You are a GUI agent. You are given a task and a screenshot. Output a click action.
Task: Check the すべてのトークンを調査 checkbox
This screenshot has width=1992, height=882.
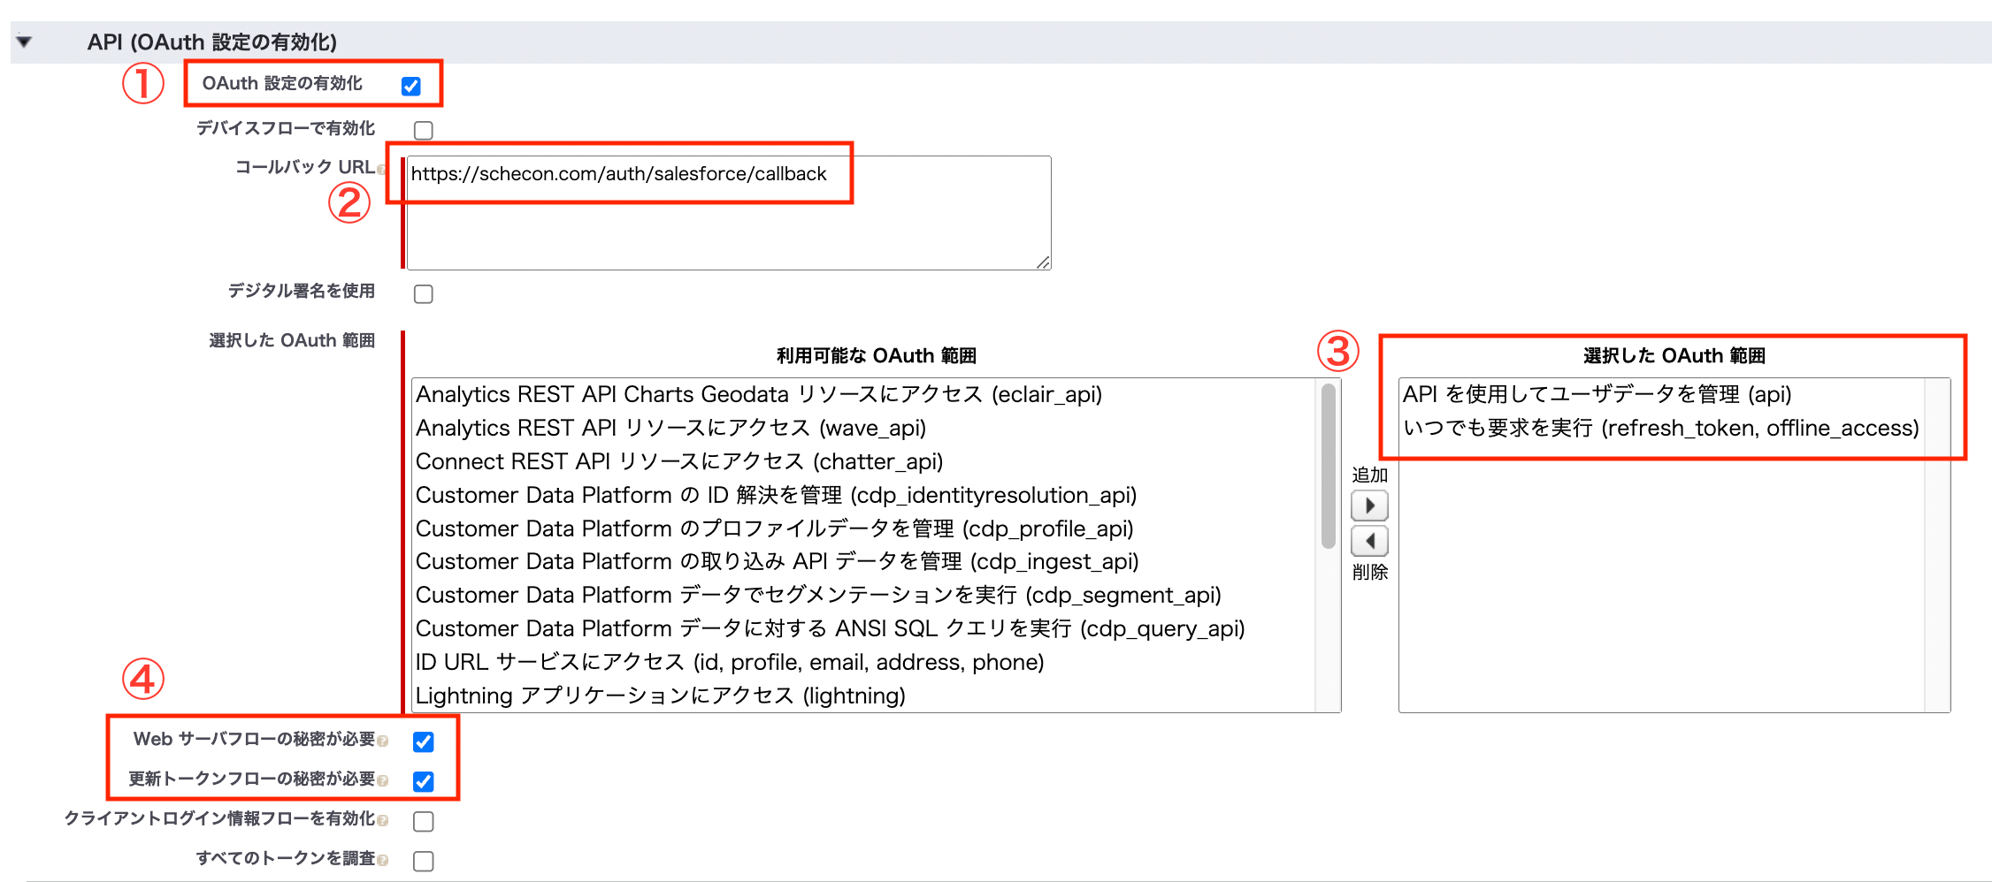tap(424, 861)
